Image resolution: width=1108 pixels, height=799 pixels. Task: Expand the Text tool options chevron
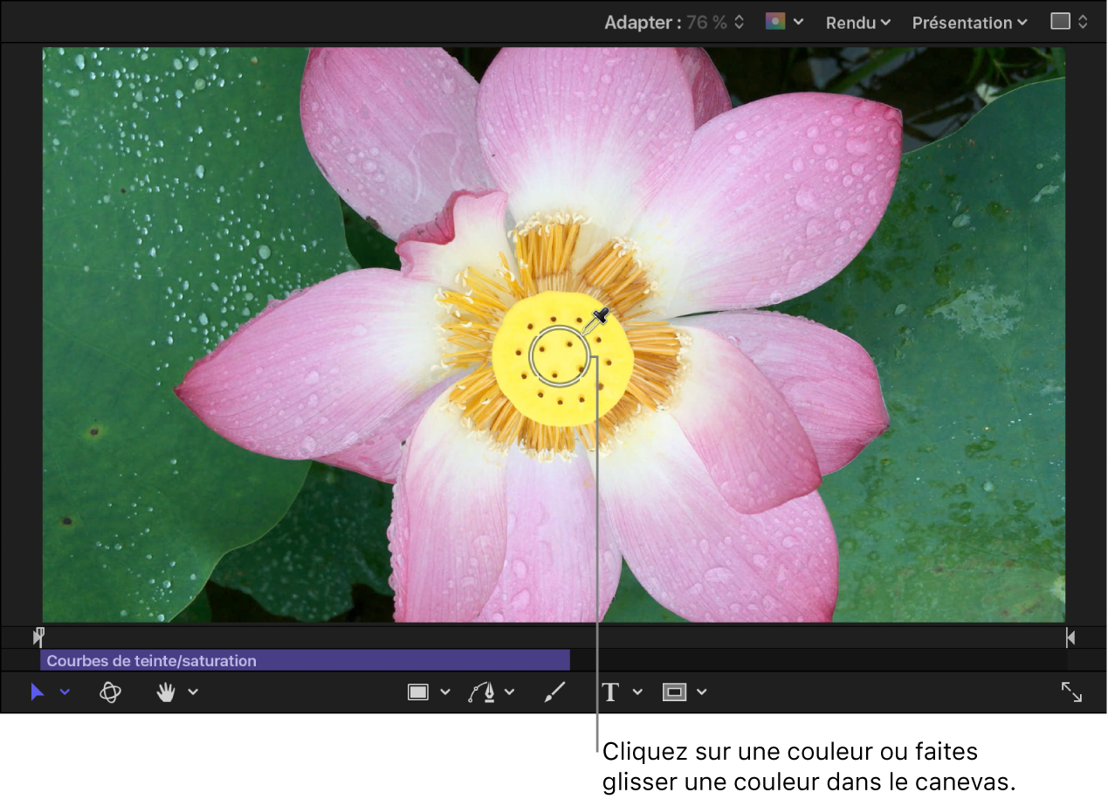click(637, 692)
